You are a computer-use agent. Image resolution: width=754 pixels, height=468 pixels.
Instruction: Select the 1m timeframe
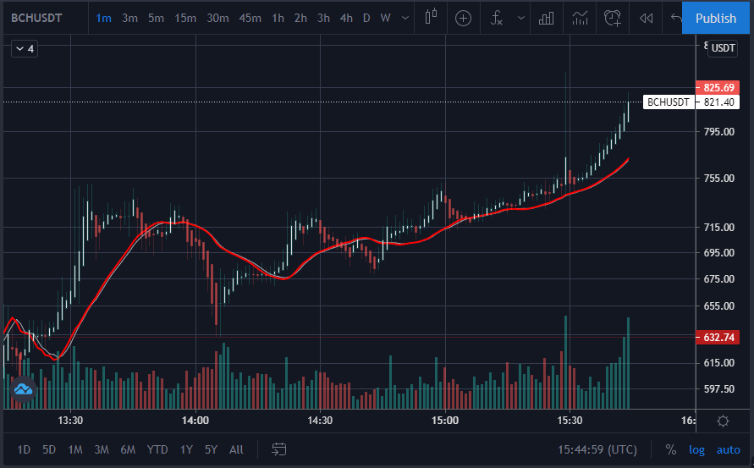tap(103, 19)
